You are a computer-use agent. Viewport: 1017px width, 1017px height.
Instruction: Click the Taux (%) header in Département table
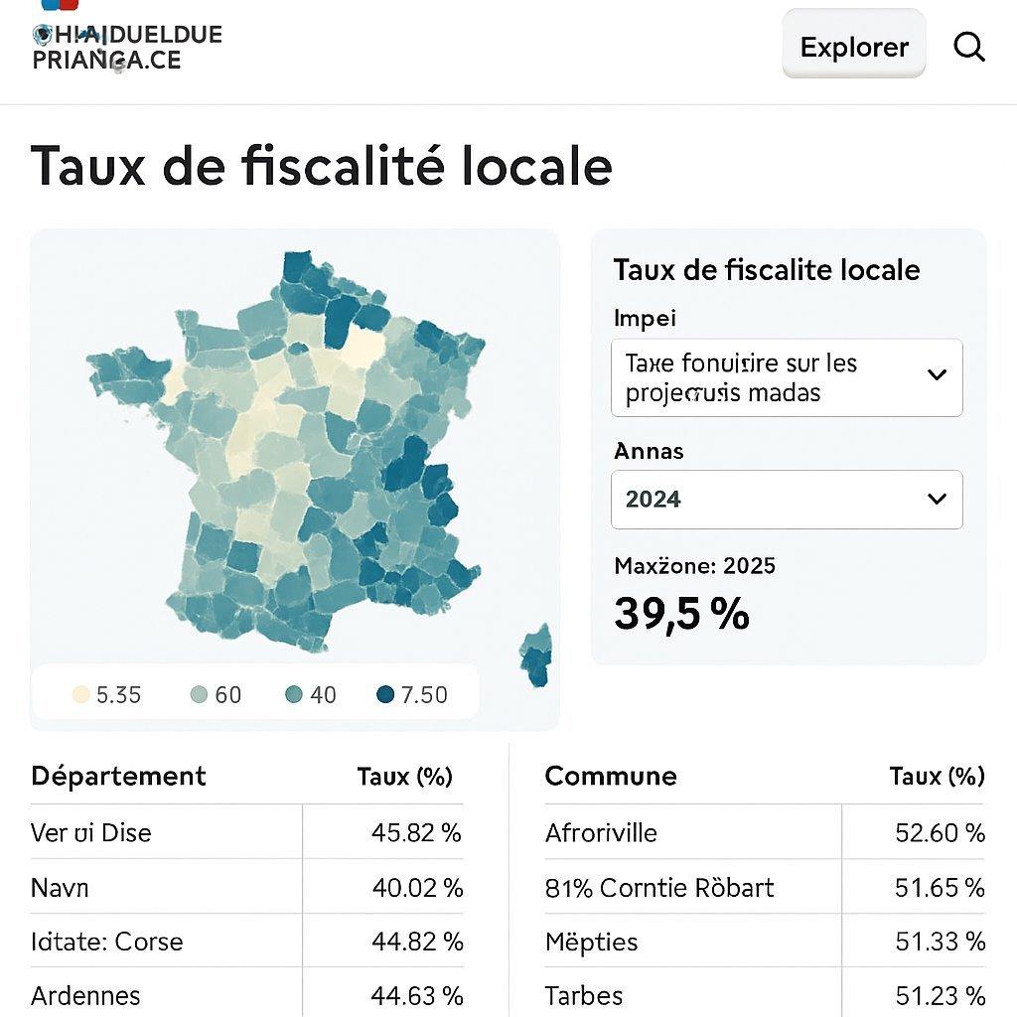404,777
